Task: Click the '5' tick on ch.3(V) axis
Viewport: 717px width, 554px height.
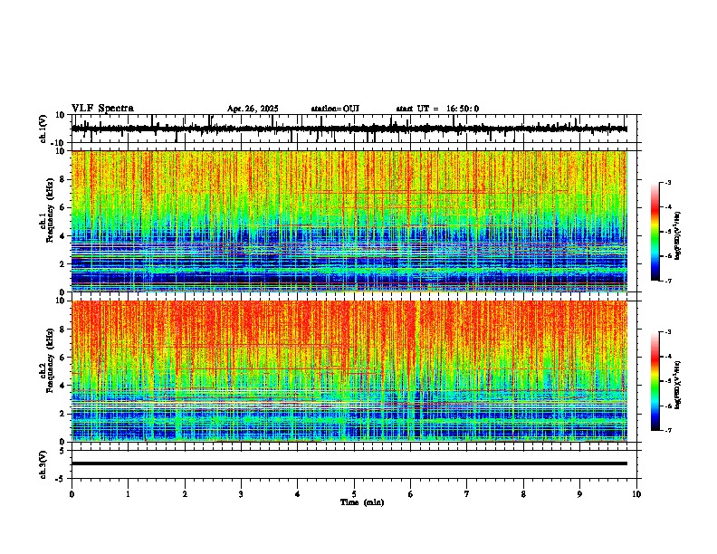Action: 62,450
